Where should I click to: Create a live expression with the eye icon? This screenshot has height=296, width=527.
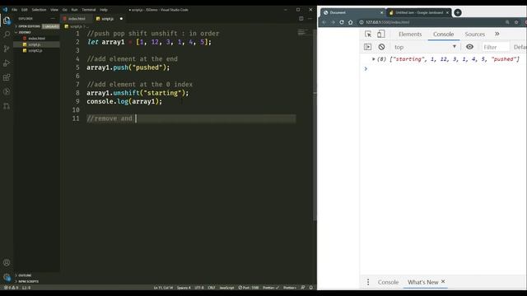click(469, 47)
